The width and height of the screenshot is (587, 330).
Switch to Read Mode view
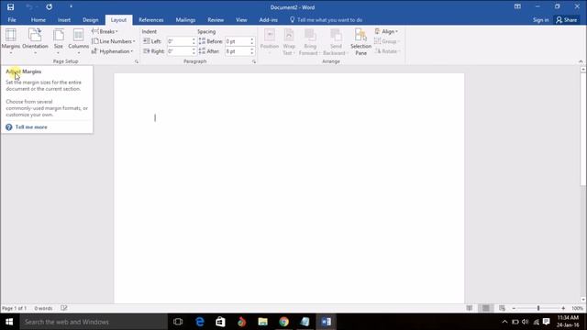click(x=469, y=308)
